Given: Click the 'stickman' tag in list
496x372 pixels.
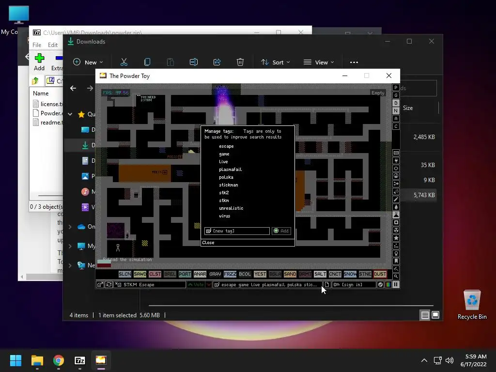Looking at the screenshot, I should [x=229, y=185].
